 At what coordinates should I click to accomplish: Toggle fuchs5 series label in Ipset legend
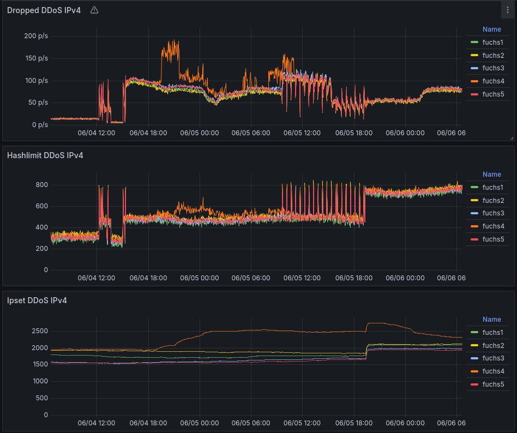pyautogui.click(x=493, y=384)
